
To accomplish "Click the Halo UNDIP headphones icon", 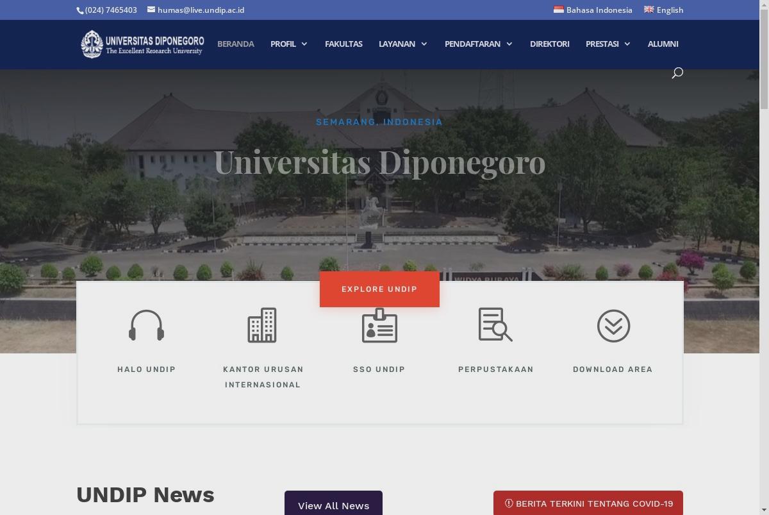I will point(146,326).
